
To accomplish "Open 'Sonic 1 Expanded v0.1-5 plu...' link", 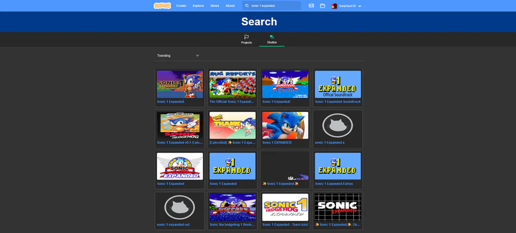I will [179, 143].
